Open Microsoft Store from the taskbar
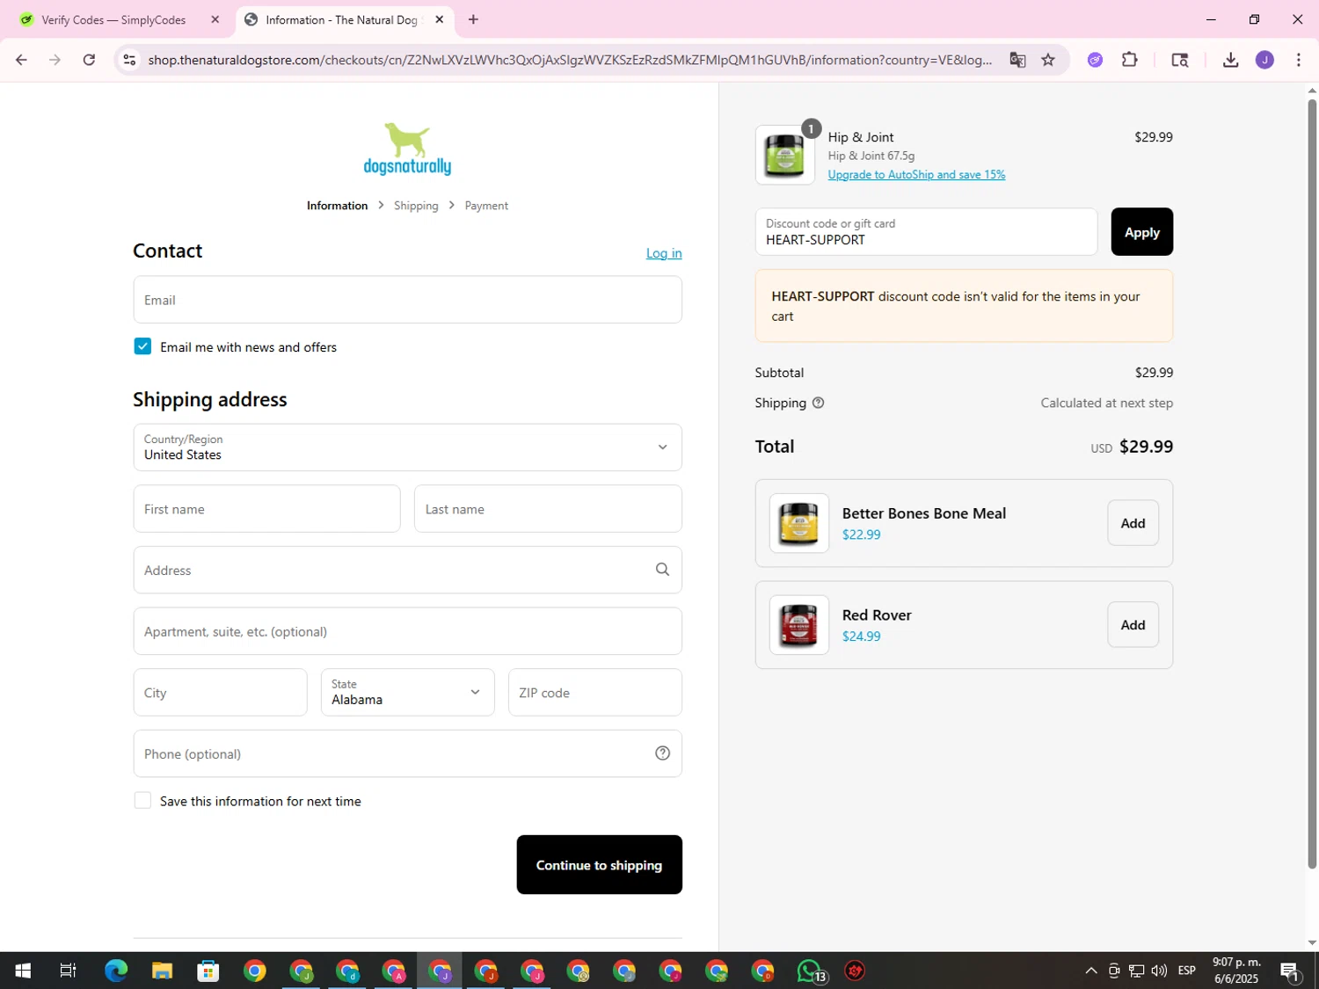The width and height of the screenshot is (1319, 989). pyautogui.click(x=208, y=971)
